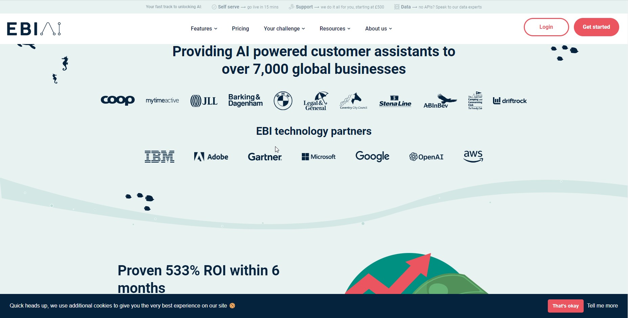Click the cookie emoji in the banner
The height and width of the screenshot is (318, 628).
232,305
